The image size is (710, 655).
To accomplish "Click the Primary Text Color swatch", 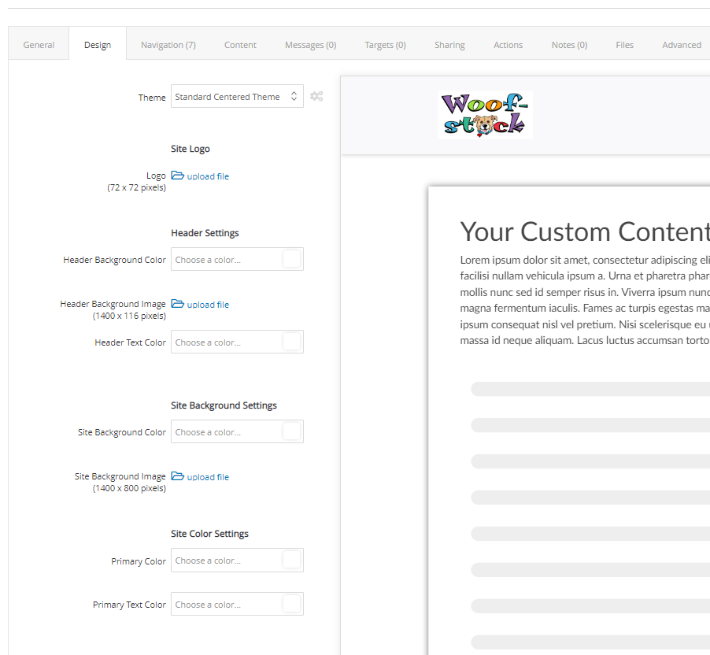I will click(x=291, y=604).
